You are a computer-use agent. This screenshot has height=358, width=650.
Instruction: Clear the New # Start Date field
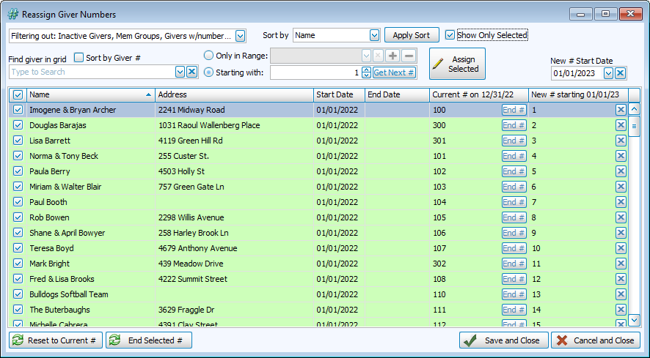tap(620, 73)
